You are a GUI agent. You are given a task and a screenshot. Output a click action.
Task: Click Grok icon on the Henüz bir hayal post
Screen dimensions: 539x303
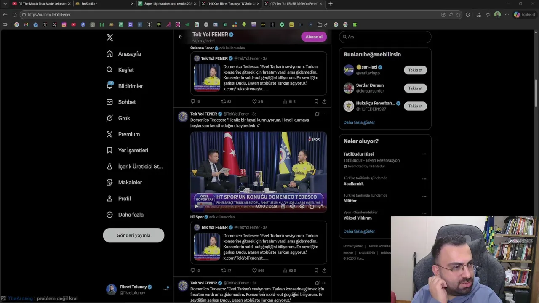pos(317,114)
